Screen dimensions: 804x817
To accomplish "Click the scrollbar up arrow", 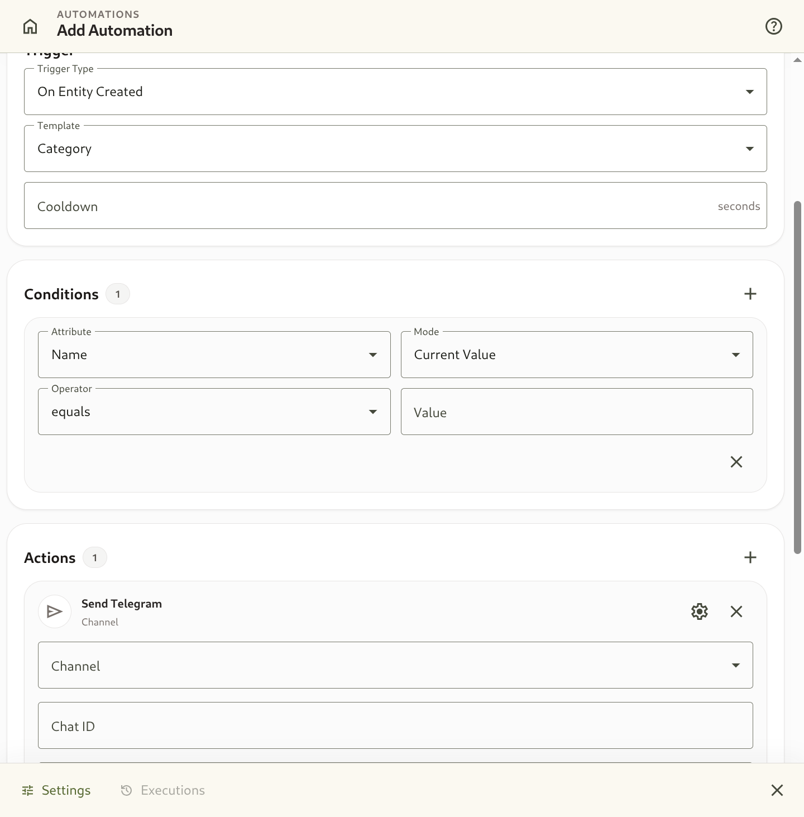I will (x=798, y=60).
